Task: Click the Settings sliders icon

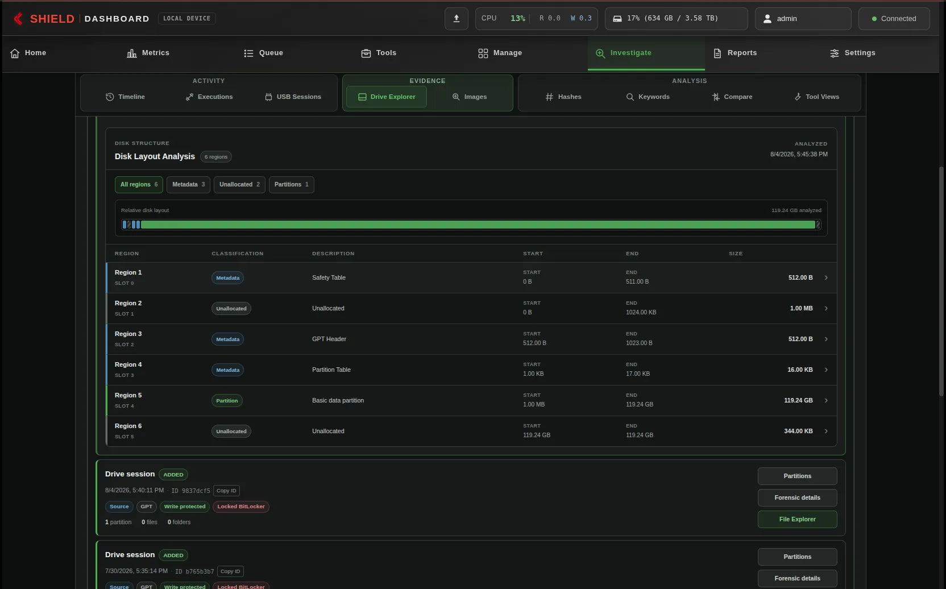Action: click(x=834, y=53)
